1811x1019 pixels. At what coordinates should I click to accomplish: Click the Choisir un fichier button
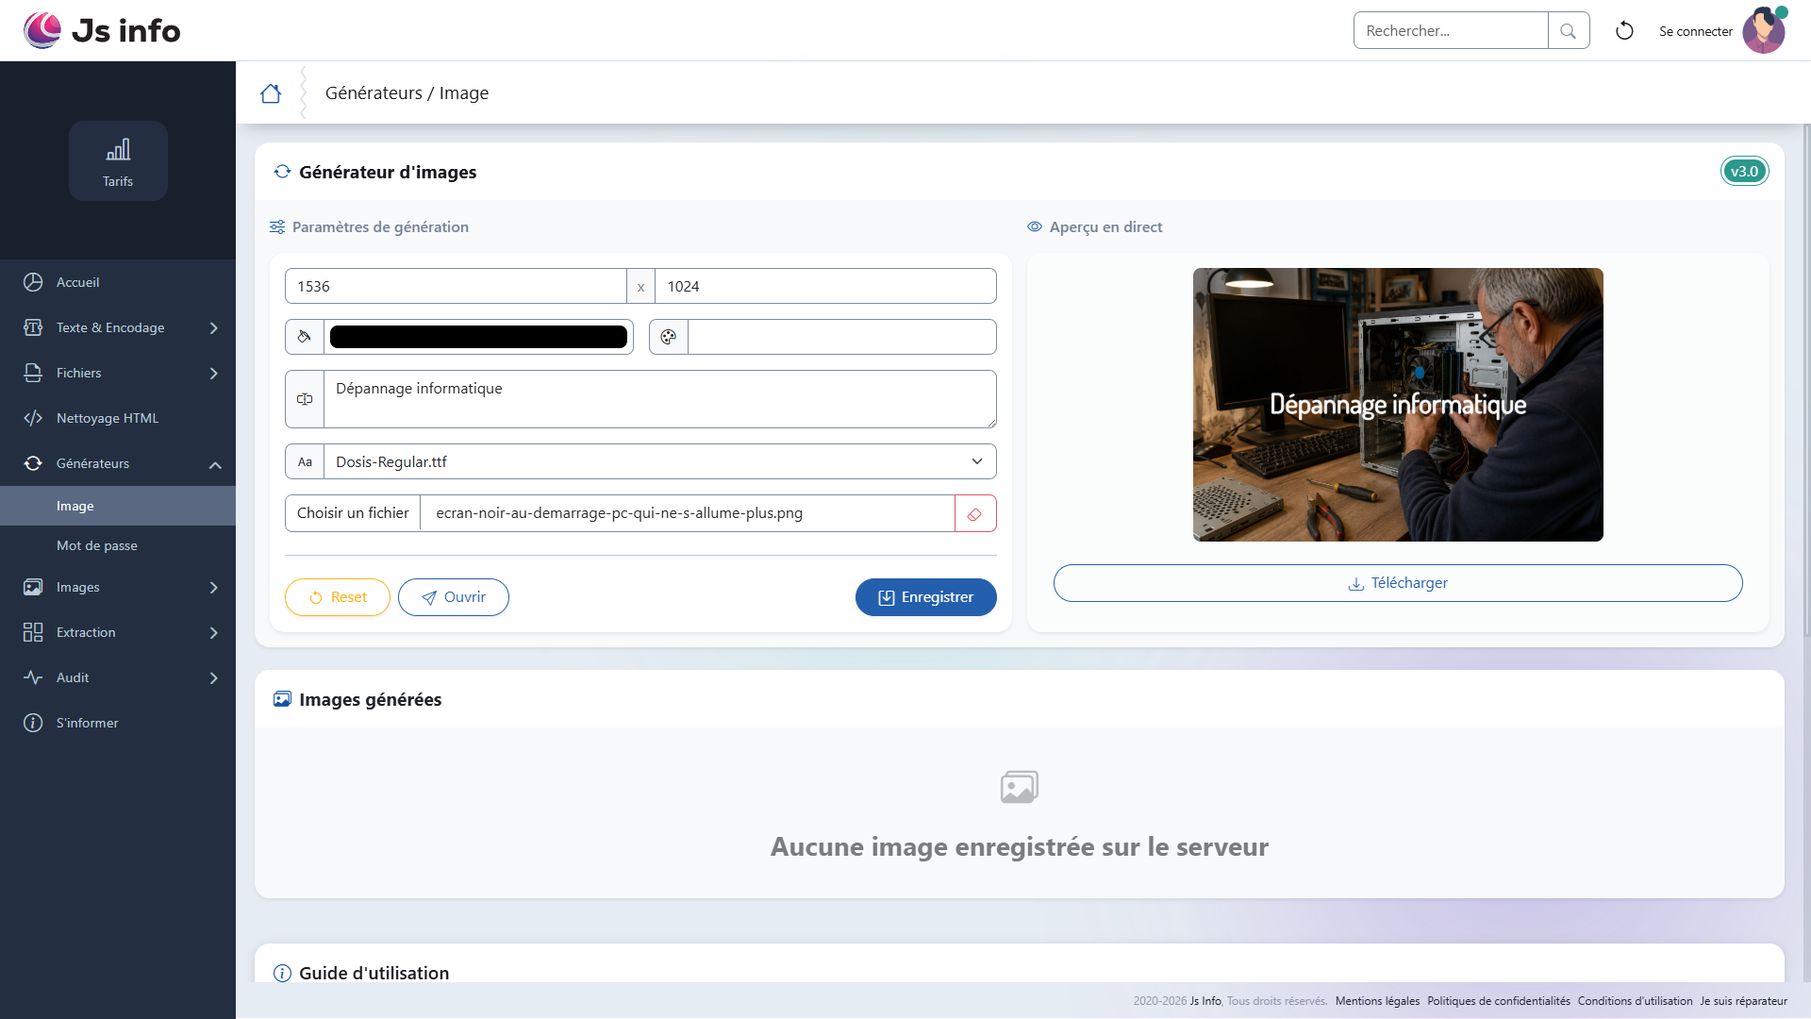click(353, 513)
